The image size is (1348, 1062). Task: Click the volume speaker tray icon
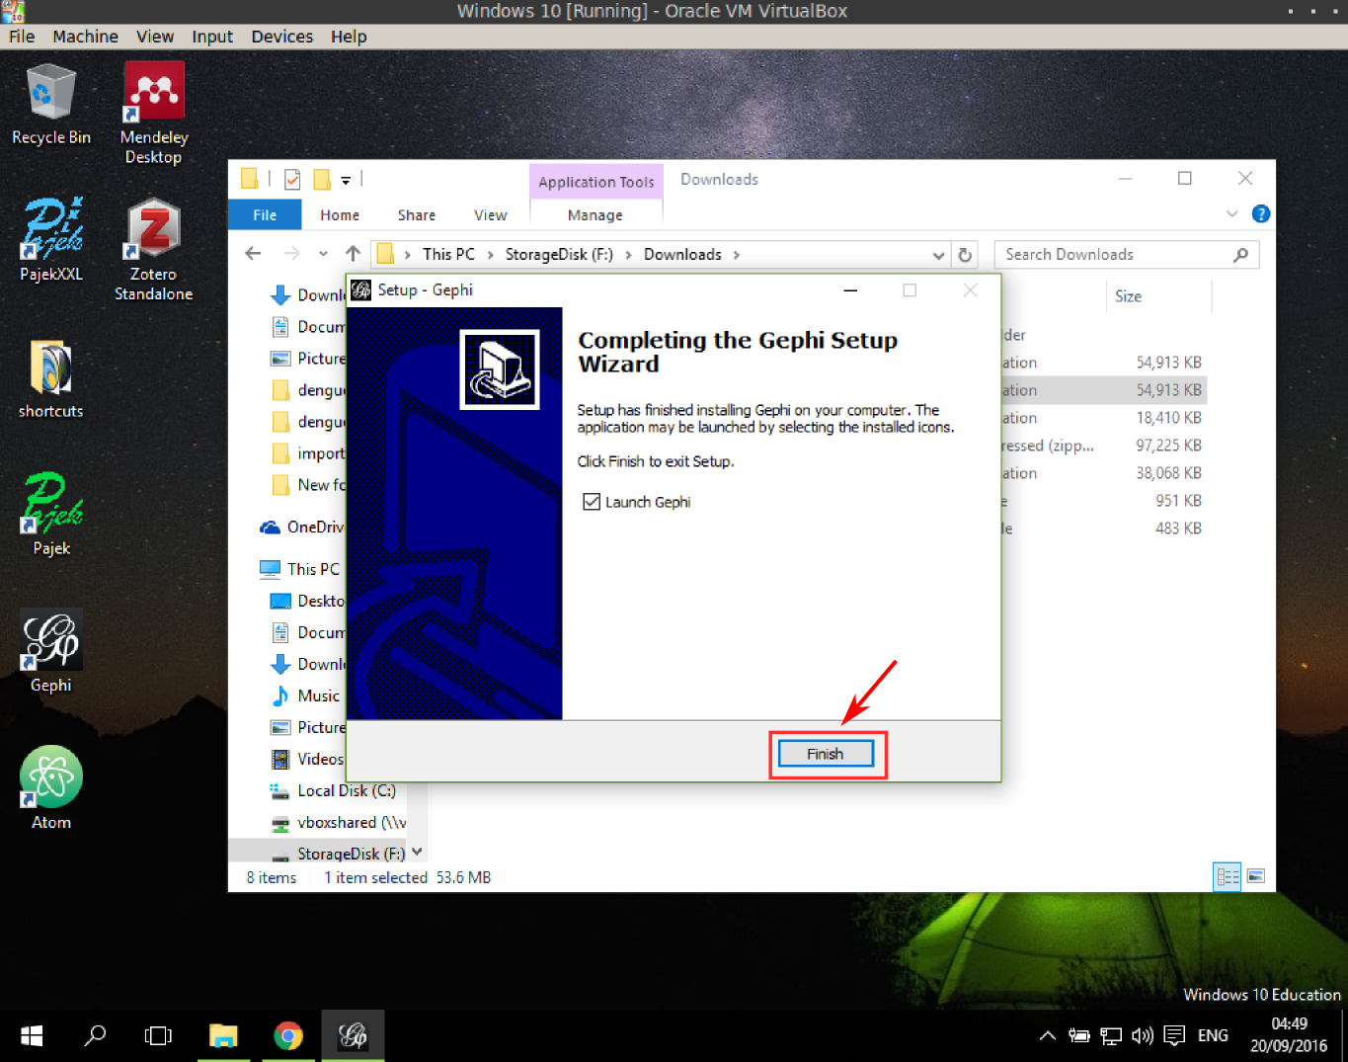pos(1142,1035)
